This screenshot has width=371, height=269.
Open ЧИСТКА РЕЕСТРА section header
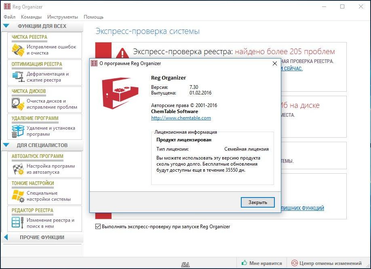[30, 37]
